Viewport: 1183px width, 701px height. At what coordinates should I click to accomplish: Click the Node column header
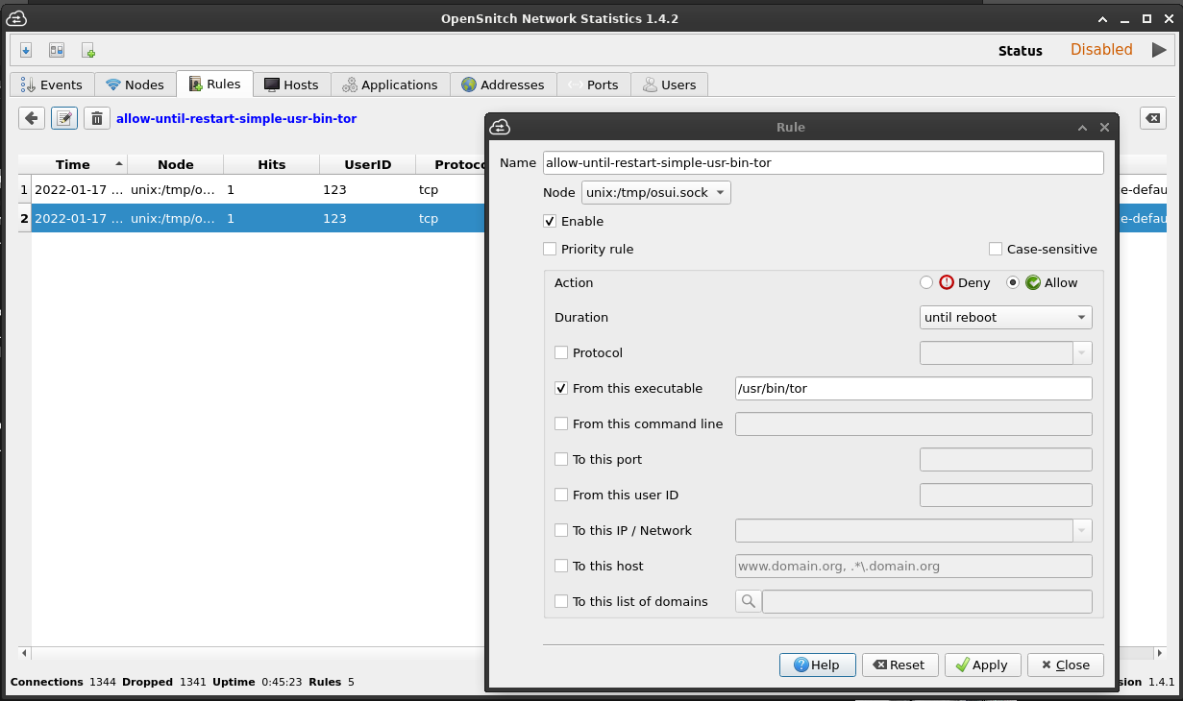click(x=176, y=165)
